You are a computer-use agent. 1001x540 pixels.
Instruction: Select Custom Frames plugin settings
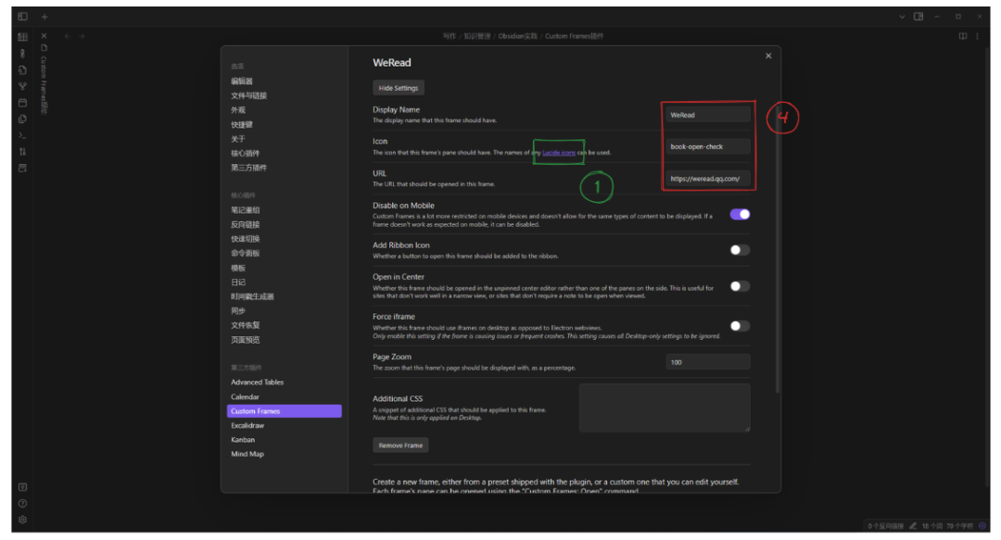click(x=285, y=411)
